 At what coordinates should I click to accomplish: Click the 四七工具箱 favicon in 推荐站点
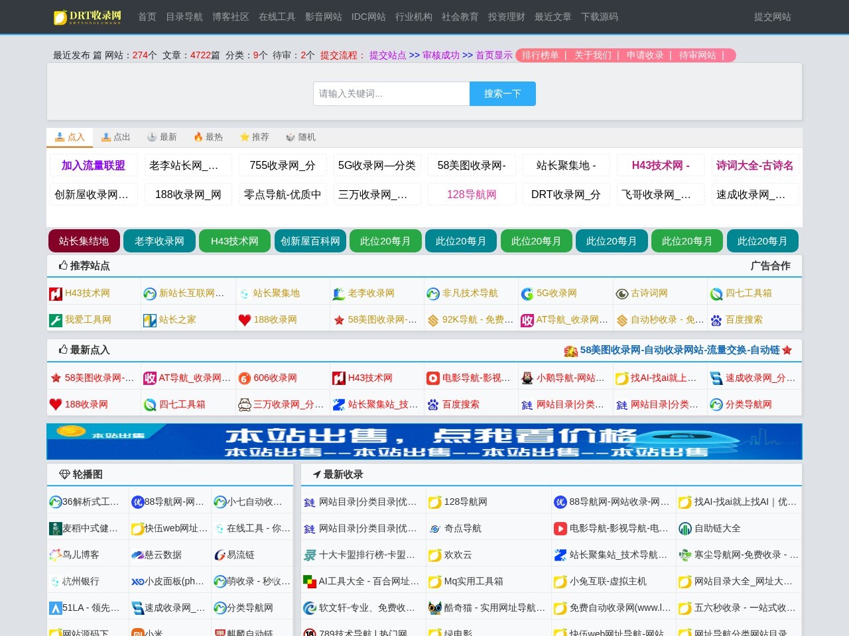pos(716,293)
